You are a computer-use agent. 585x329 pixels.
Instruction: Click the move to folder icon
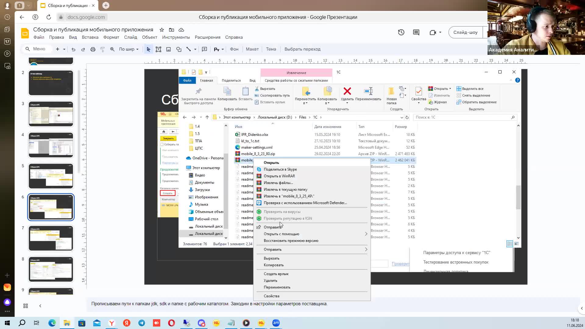[172, 30]
